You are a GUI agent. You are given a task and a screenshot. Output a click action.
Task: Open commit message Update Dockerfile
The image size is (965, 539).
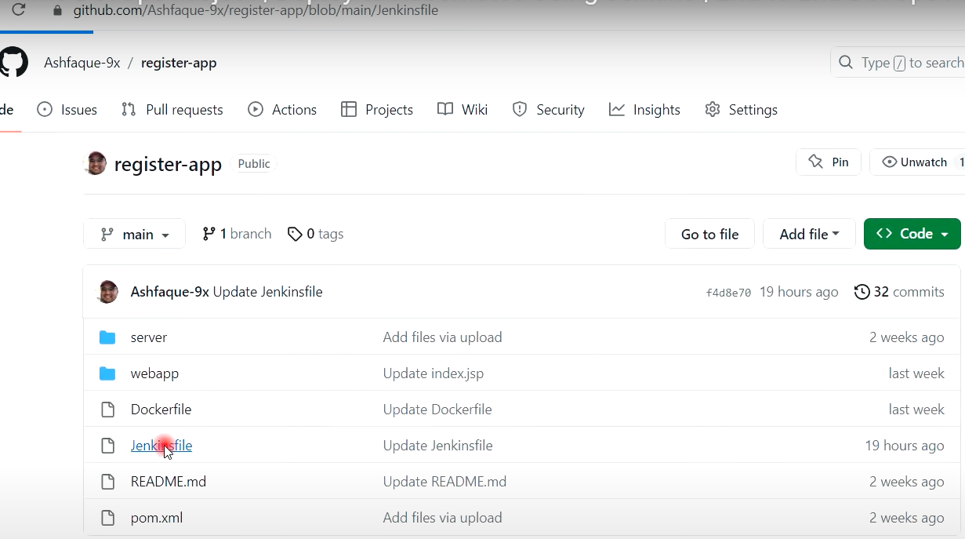[437, 410]
